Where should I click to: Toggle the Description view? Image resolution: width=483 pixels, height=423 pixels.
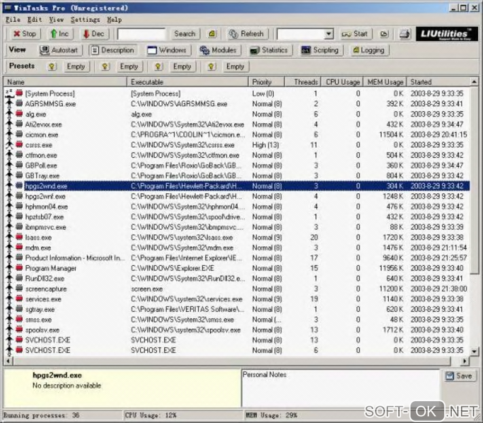[x=113, y=50]
